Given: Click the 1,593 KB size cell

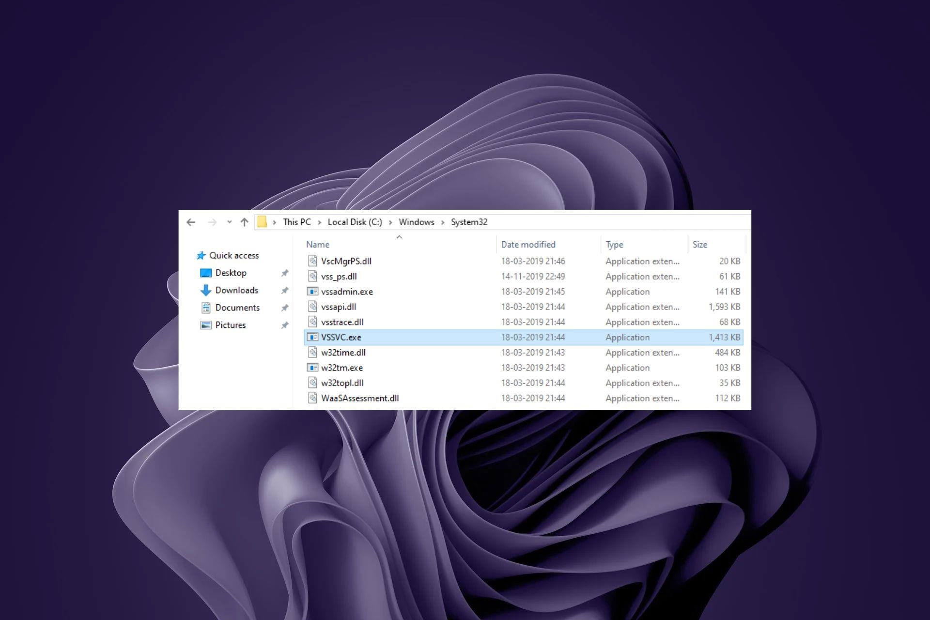Looking at the screenshot, I should tap(724, 307).
